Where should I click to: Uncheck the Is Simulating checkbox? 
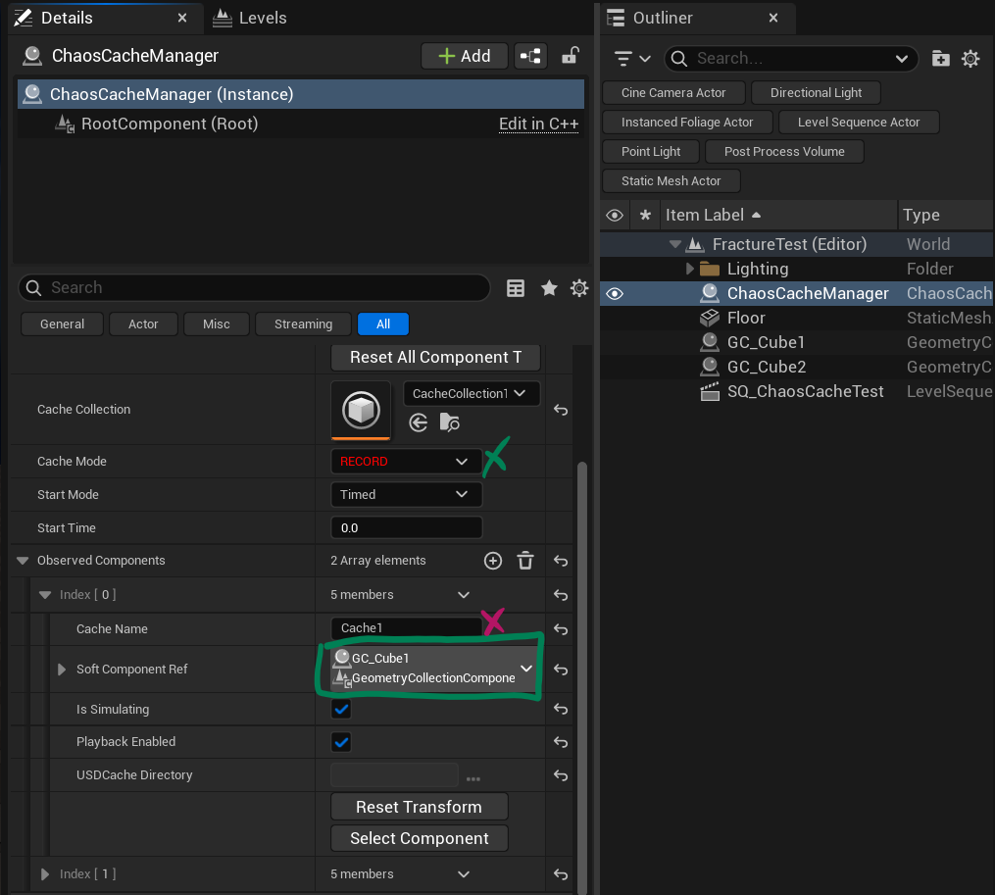[x=341, y=709]
